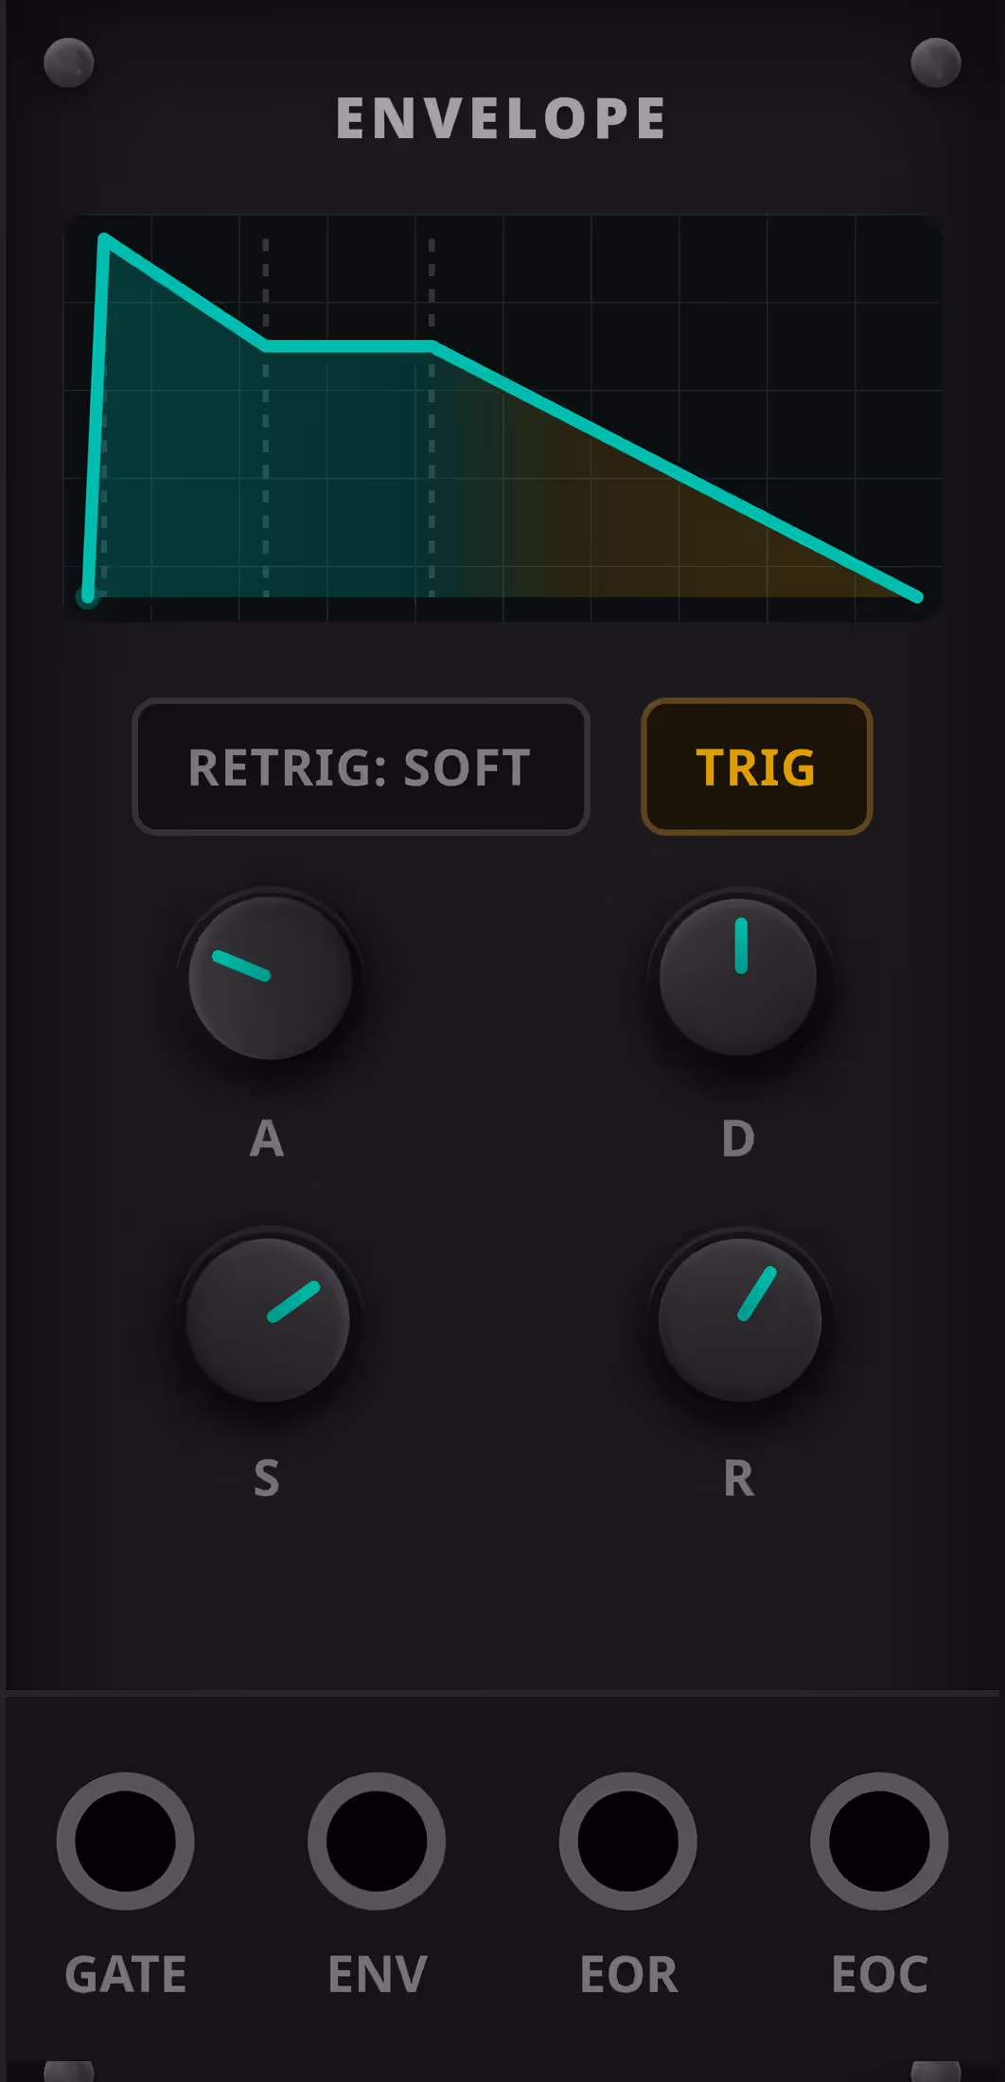The image size is (1005, 2082).
Task: Click the Release (R) knob
Action: pyautogui.click(x=739, y=1319)
